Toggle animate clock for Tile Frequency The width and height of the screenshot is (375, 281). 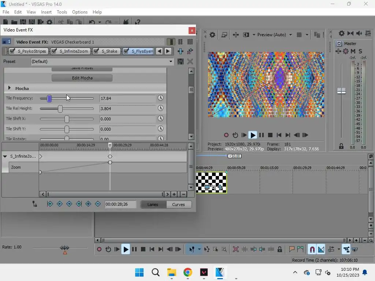tap(161, 98)
